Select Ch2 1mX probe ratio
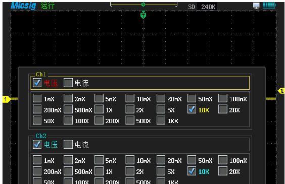 [37, 160]
